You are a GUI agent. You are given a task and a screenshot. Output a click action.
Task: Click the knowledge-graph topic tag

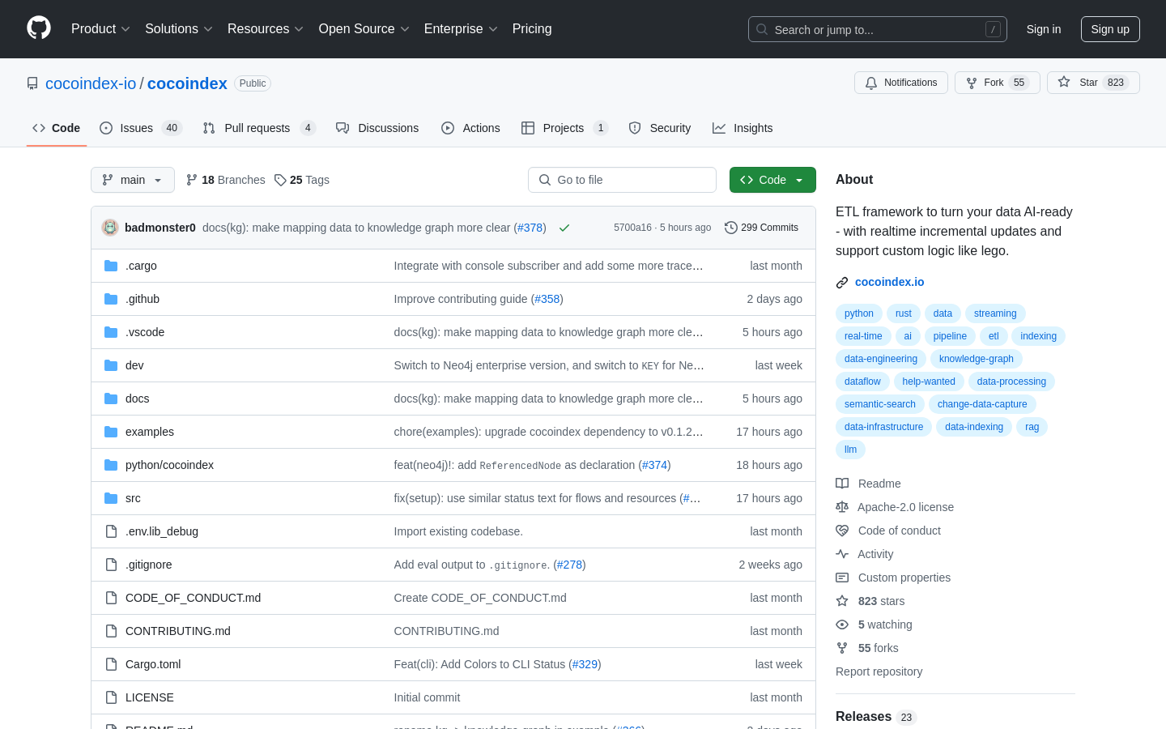click(977, 359)
